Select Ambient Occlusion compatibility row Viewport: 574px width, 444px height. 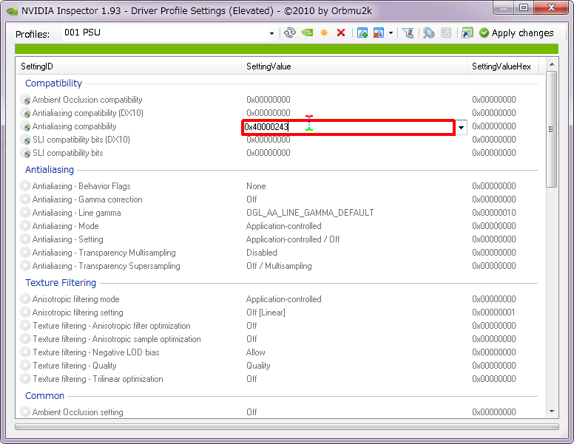[x=278, y=100]
